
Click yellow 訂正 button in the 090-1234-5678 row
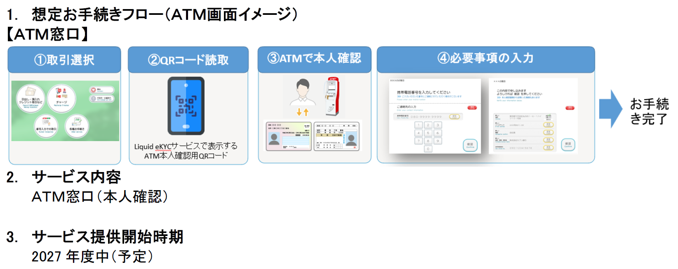(x=549, y=148)
